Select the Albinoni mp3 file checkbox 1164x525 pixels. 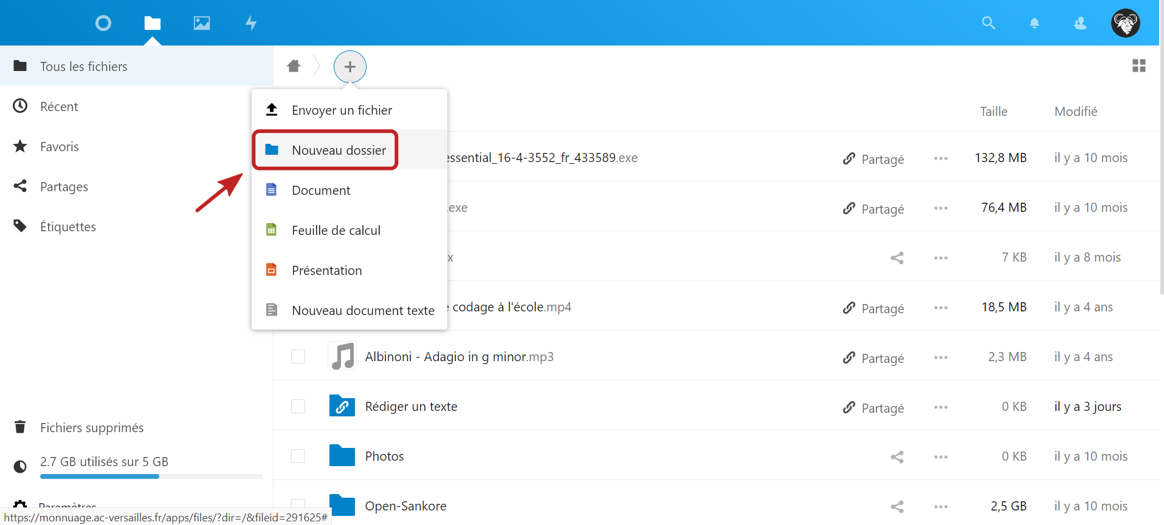coord(298,356)
